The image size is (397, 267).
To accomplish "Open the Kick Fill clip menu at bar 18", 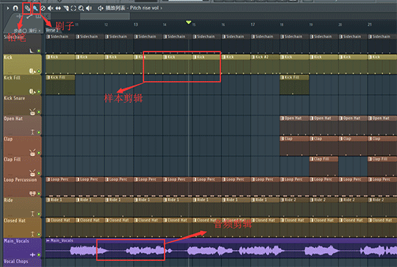I will (x=282, y=77).
